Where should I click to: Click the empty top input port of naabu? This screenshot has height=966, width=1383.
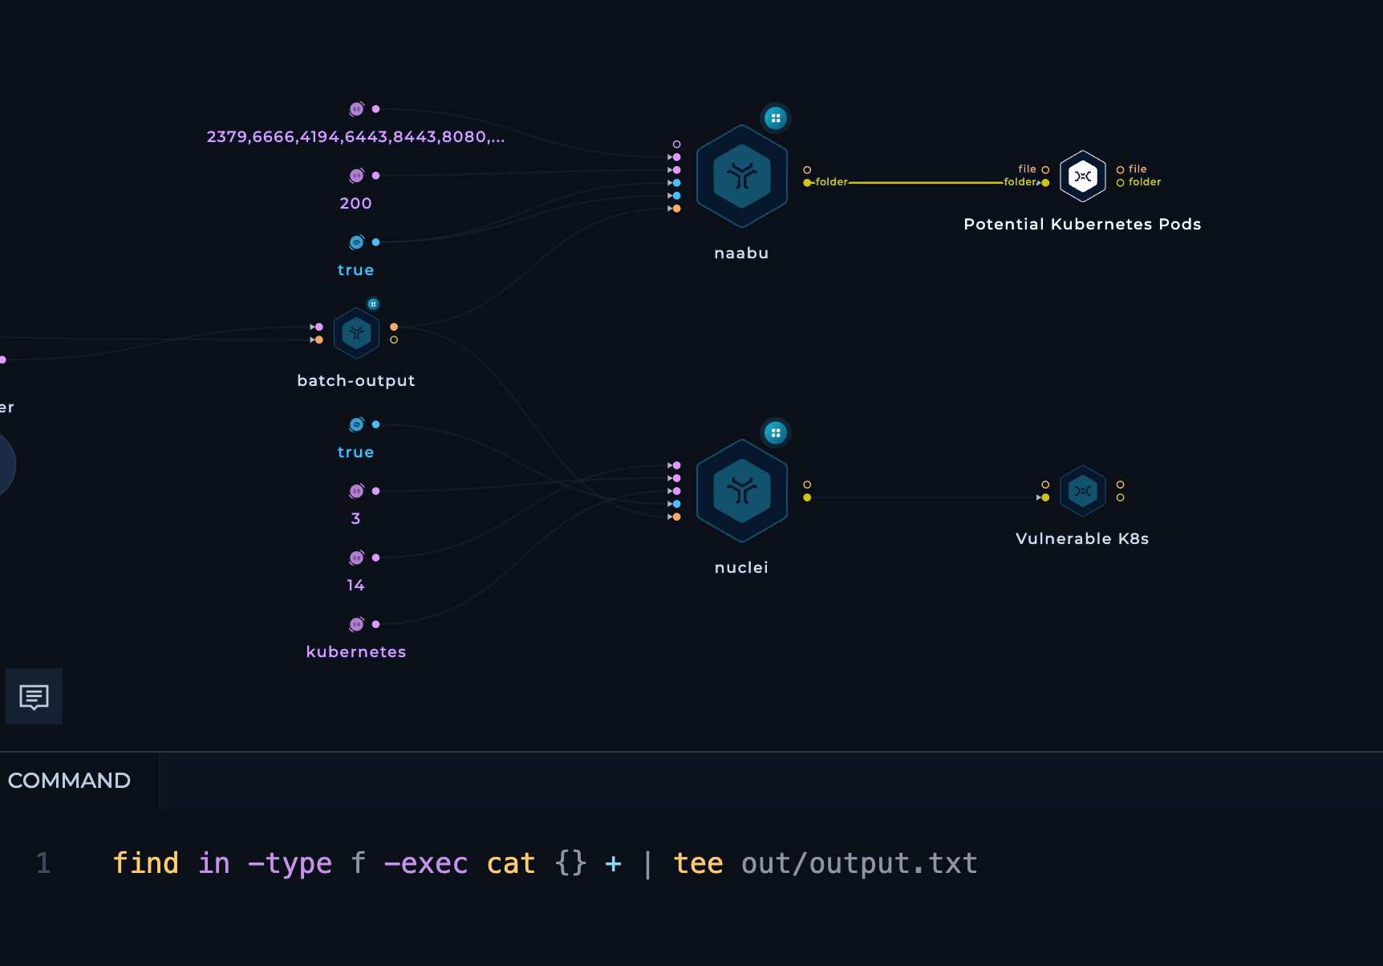click(677, 144)
